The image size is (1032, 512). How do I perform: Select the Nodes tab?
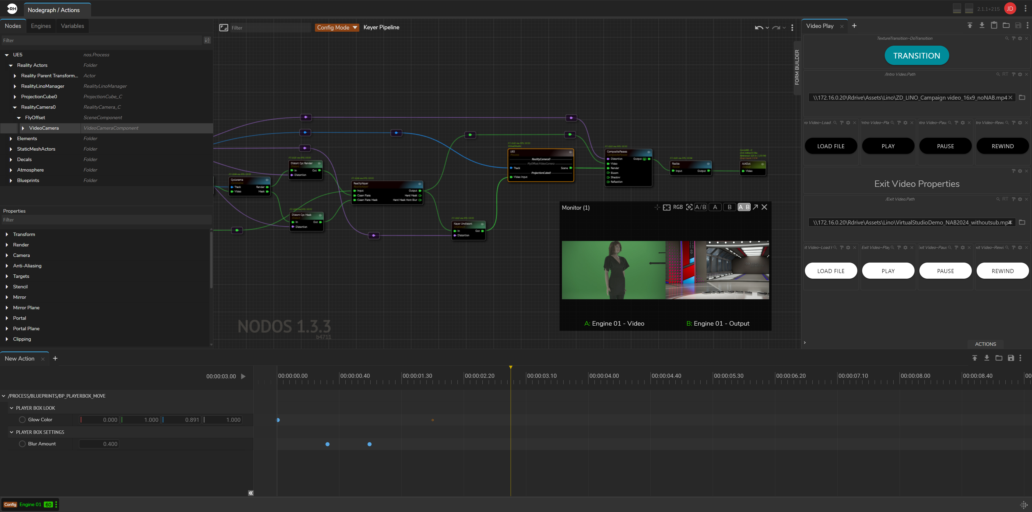tap(13, 26)
